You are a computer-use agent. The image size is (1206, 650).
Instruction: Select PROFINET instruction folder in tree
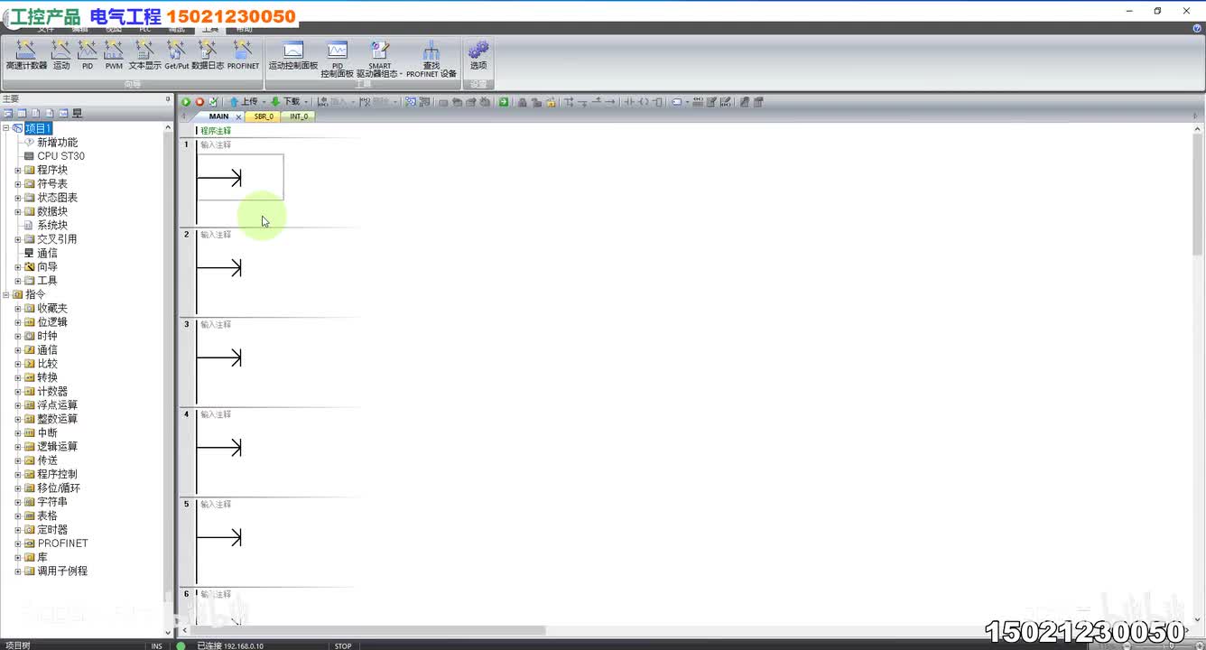tap(62, 543)
